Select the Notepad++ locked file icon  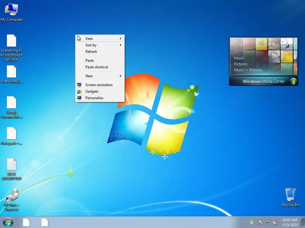[12, 136]
